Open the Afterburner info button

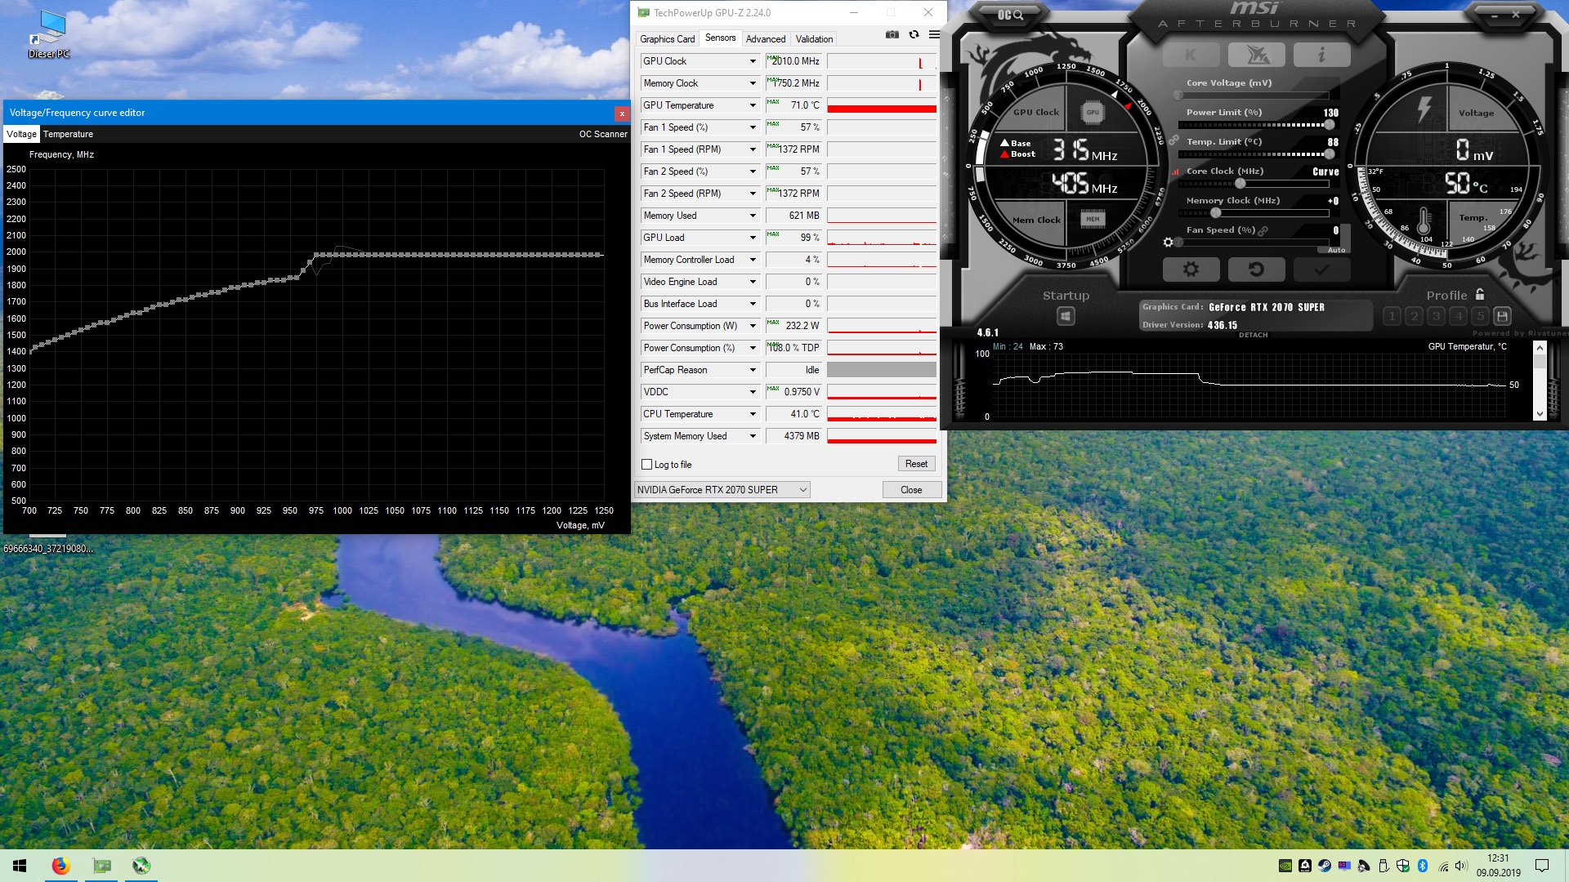pos(1321,55)
